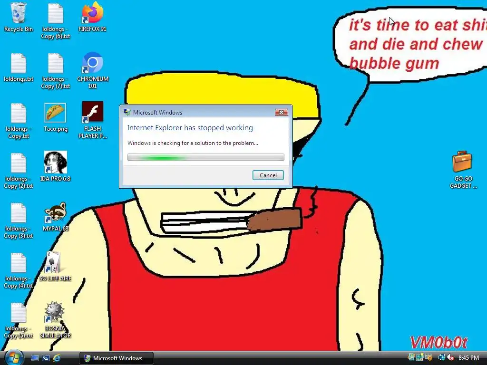The image size is (487, 365).
Task: Select the GO GO GADGET briefcase icon
Action: (x=463, y=170)
